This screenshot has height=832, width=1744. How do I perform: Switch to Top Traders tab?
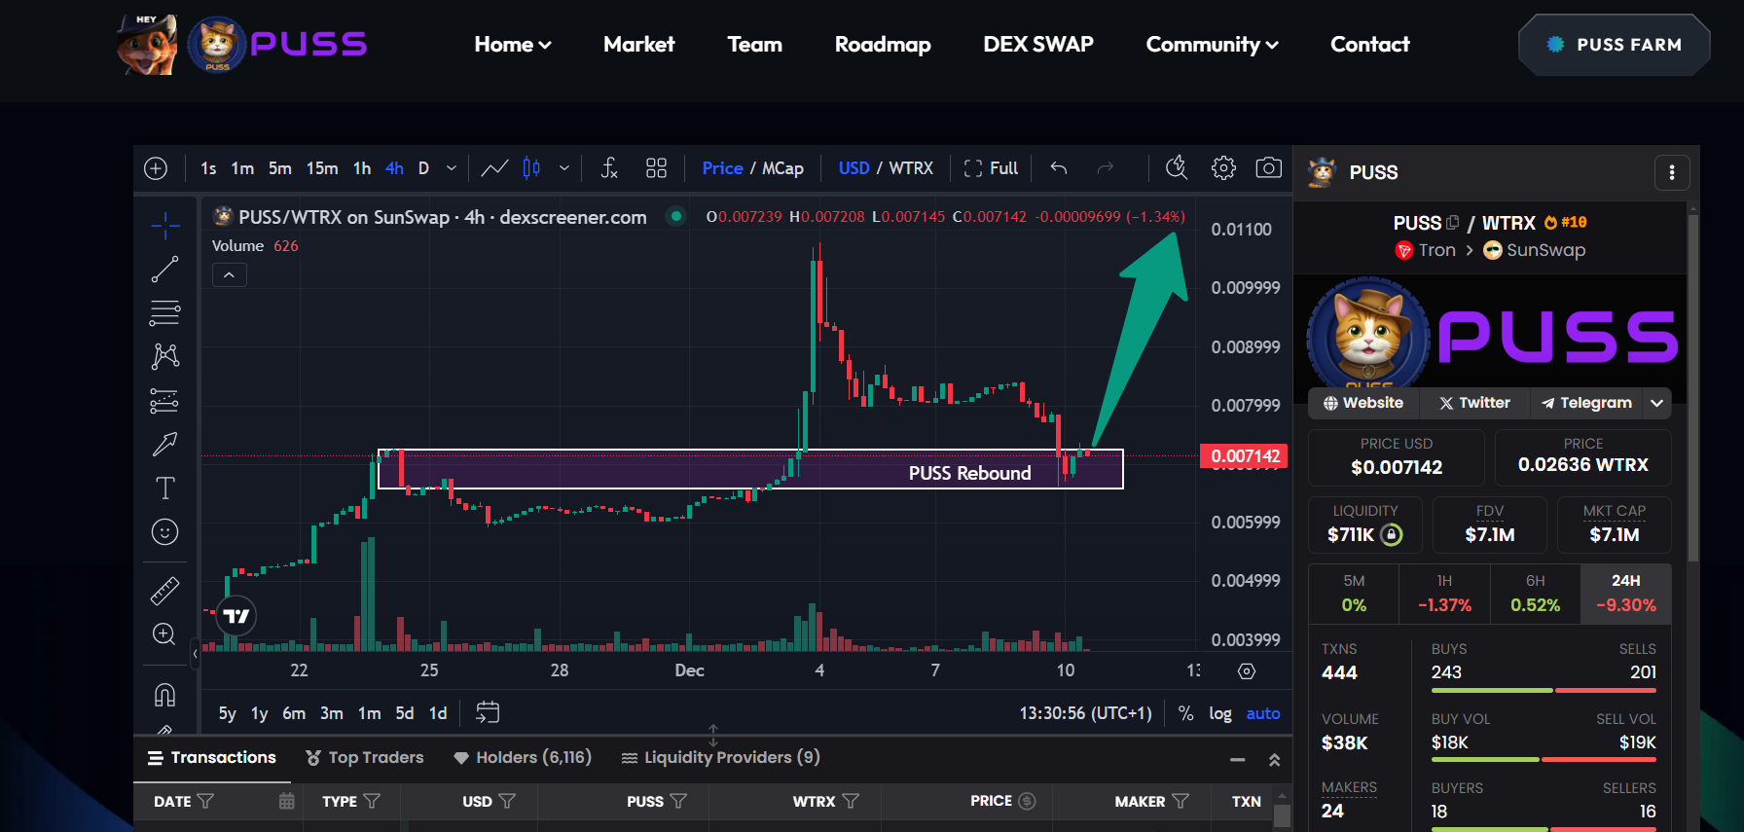[365, 758]
